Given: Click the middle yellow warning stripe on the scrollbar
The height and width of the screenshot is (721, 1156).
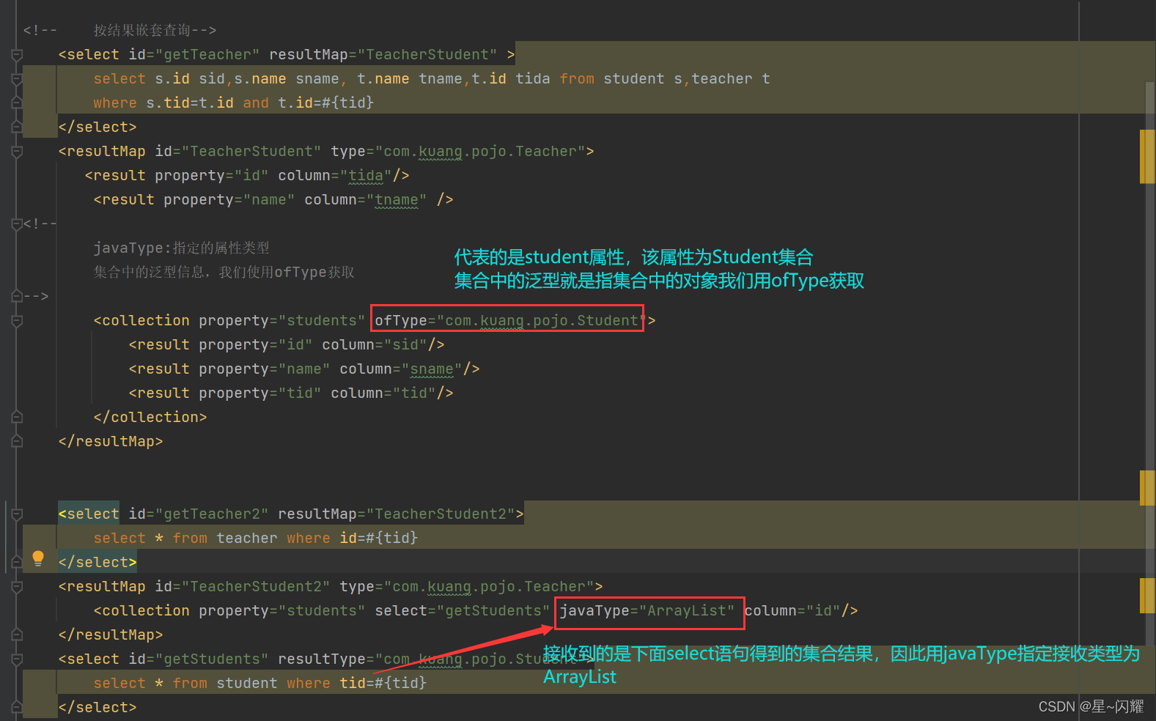Looking at the screenshot, I should (1147, 488).
